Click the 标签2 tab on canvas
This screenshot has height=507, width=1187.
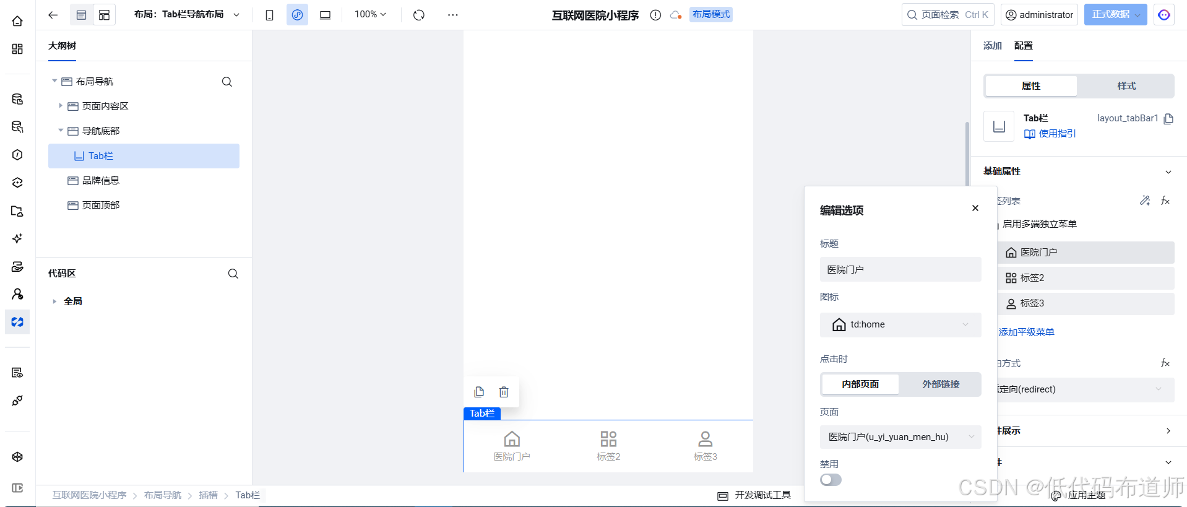click(608, 446)
